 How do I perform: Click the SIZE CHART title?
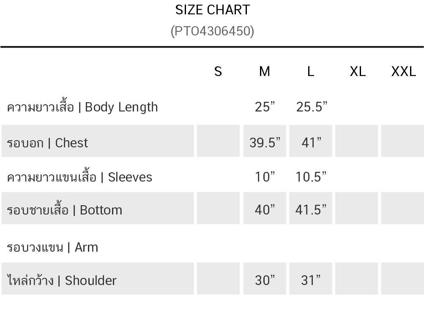(213, 10)
